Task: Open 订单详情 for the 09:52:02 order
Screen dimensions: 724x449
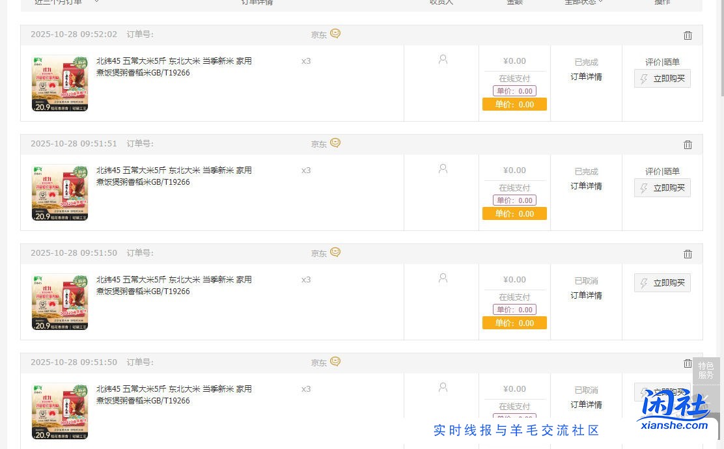Action: (x=586, y=77)
